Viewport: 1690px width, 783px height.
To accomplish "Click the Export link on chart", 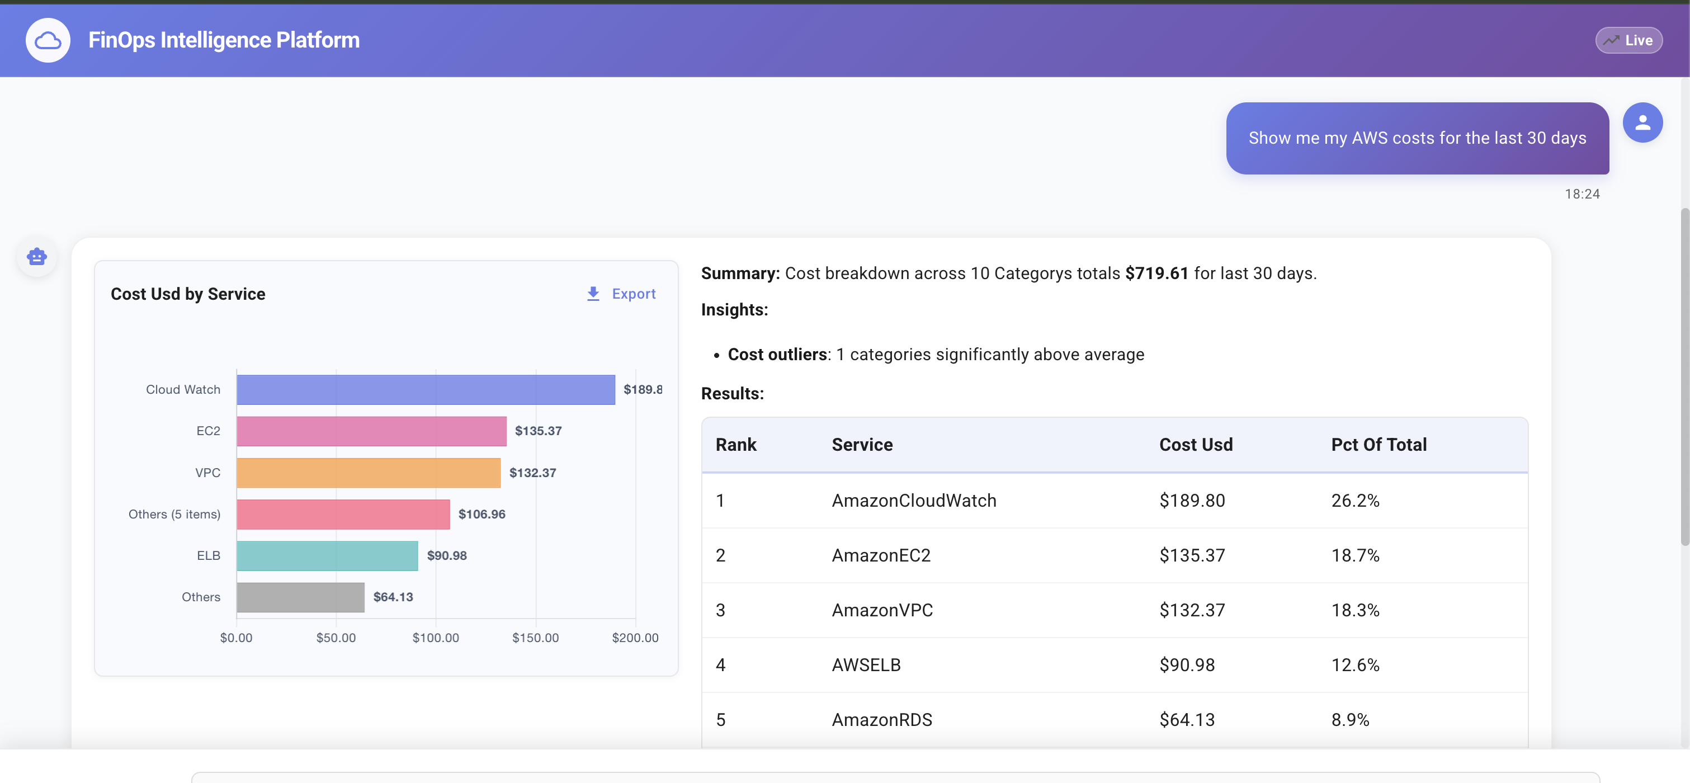I will click(x=633, y=294).
